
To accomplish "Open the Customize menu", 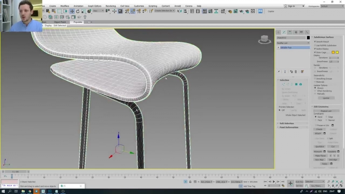I will pyautogui.click(x=139, y=6).
